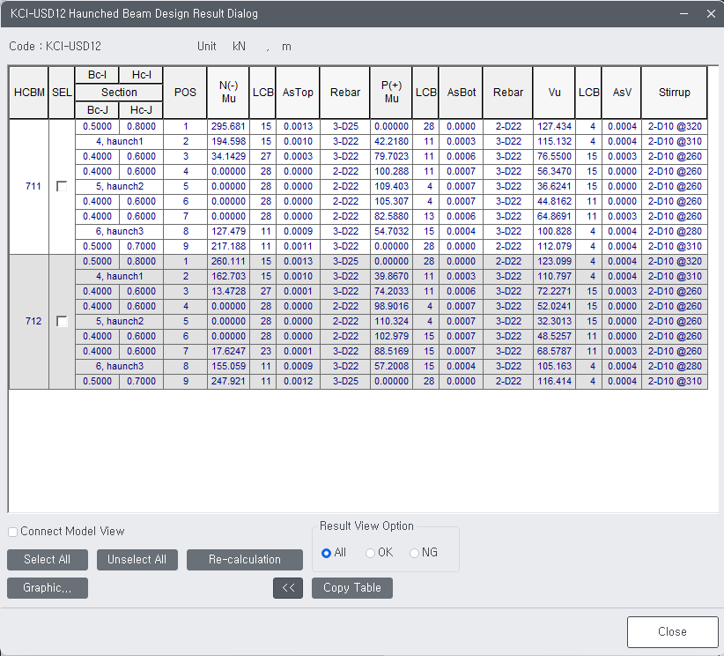This screenshot has width=724, height=656.
Task: Copy Table to clipboard
Action: point(351,588)
